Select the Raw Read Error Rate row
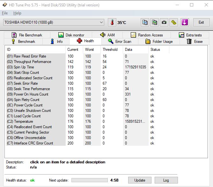Screen dimensions: 213x187 tap(88, 56)
